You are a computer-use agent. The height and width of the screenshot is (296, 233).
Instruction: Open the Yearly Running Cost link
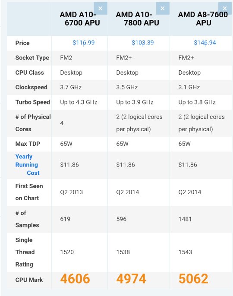pos(27,165)
